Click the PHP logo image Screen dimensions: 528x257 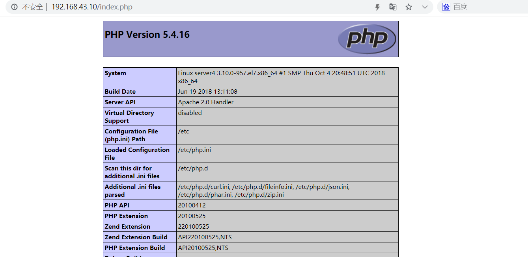pos(367,39)
